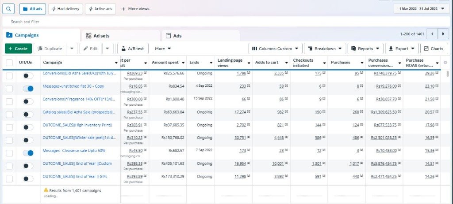
Task: Open the Breakdown dropdown
Action: (x=325, y=48)
